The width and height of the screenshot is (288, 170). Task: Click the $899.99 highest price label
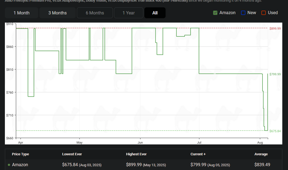coord(275,29)
